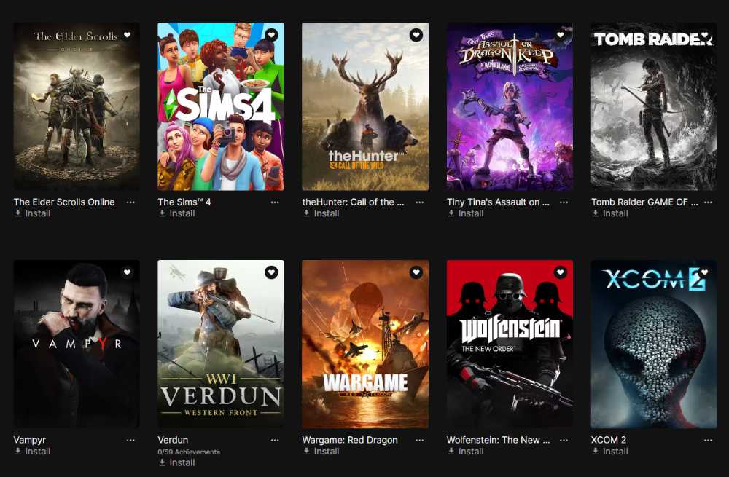
Task: Toggle favorite heart on theHunter cover
Action: coord(416,34)
